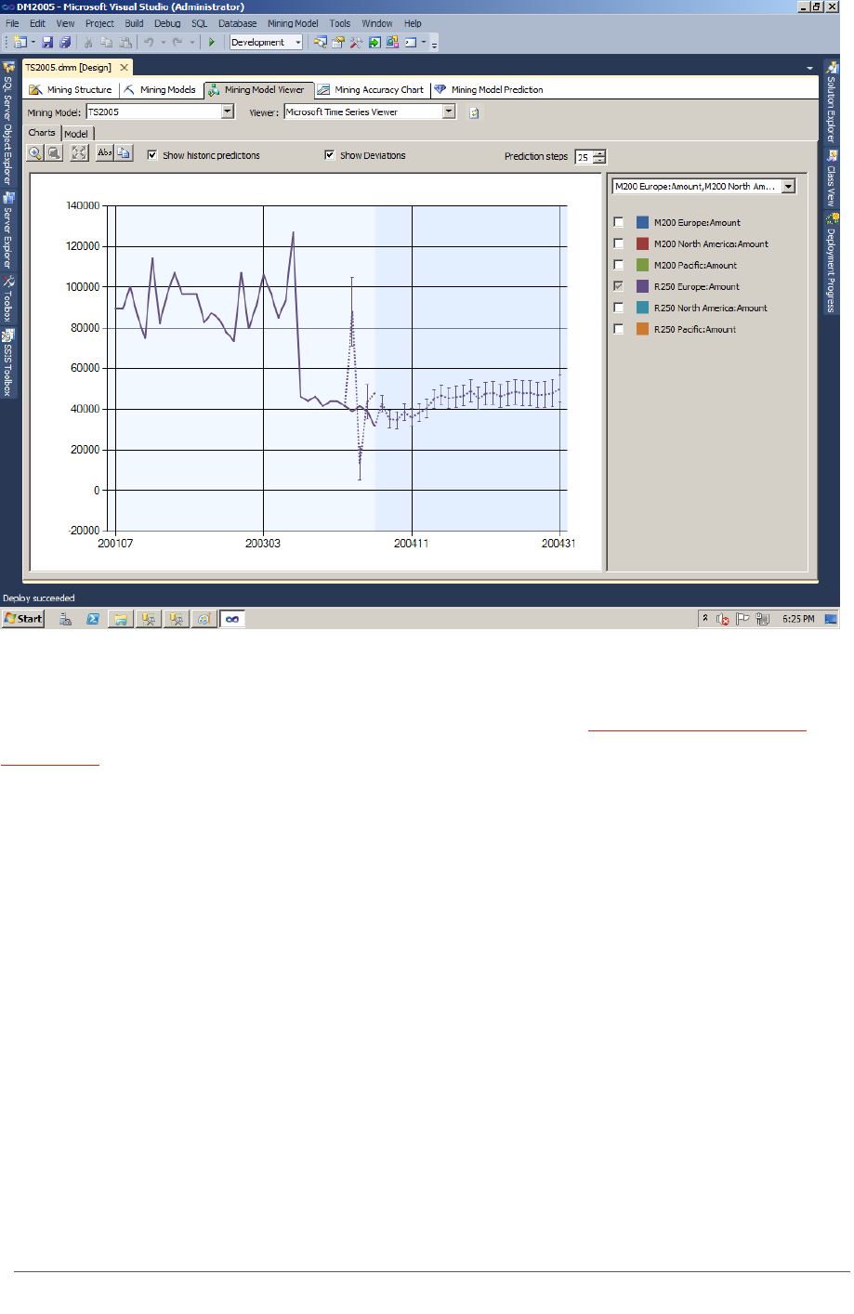Image resolution: width=854 pixels, height=1314 pixels.
Task: Click the Paste toolbar icon
Action: click(x=125, y=42)
